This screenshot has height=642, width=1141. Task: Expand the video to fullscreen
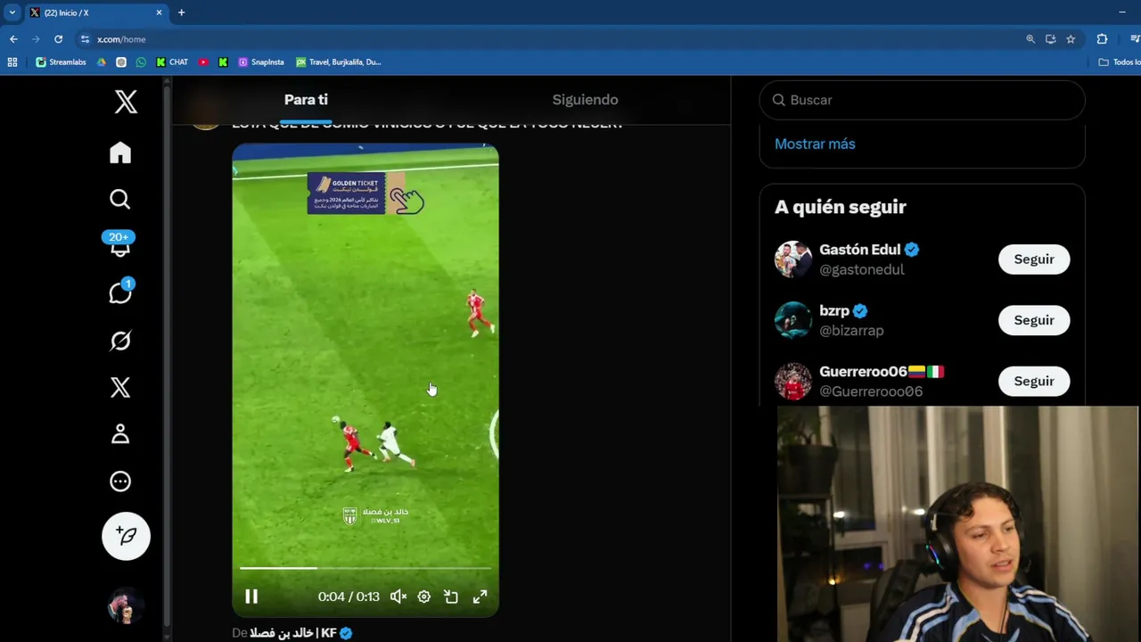point(480,597)
